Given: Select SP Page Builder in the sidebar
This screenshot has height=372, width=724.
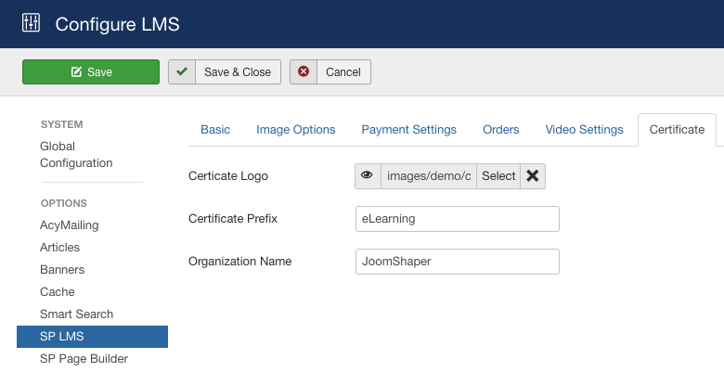Looking at the screenshot, I should point(84,359).
